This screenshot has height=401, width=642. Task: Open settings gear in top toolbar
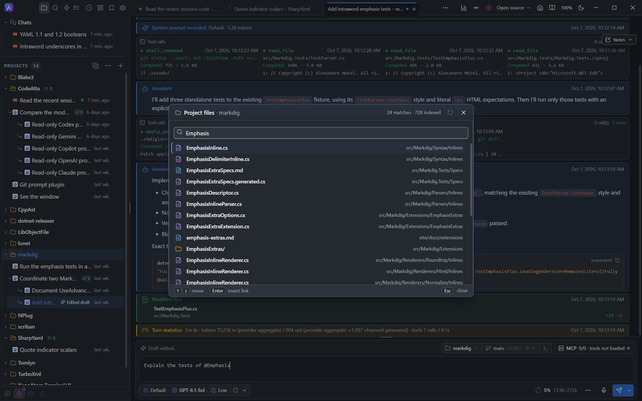click(x=123, y=8)
